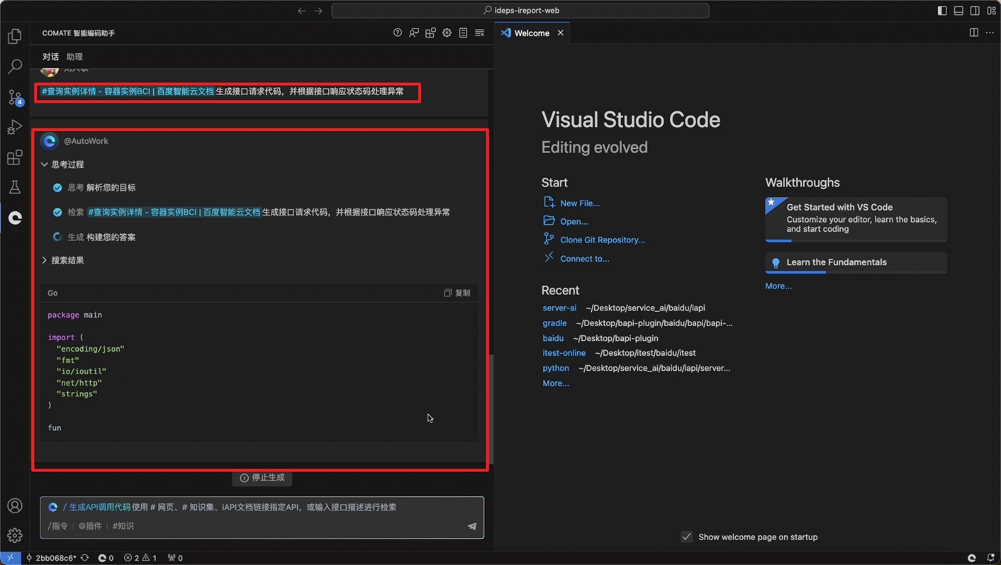Open the Comate assistant in activity bar
Screen dimensions: 1001x565
click(15, 218)
